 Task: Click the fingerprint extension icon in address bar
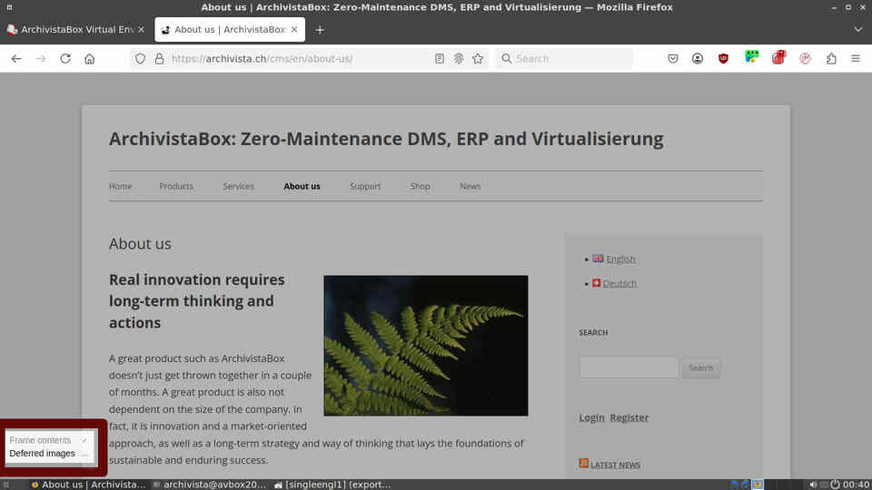(458, 58)
